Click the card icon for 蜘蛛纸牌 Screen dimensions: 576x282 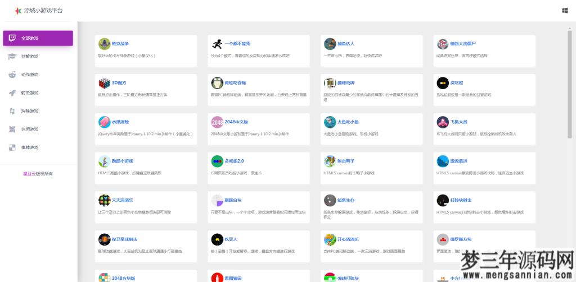point(330,83)
